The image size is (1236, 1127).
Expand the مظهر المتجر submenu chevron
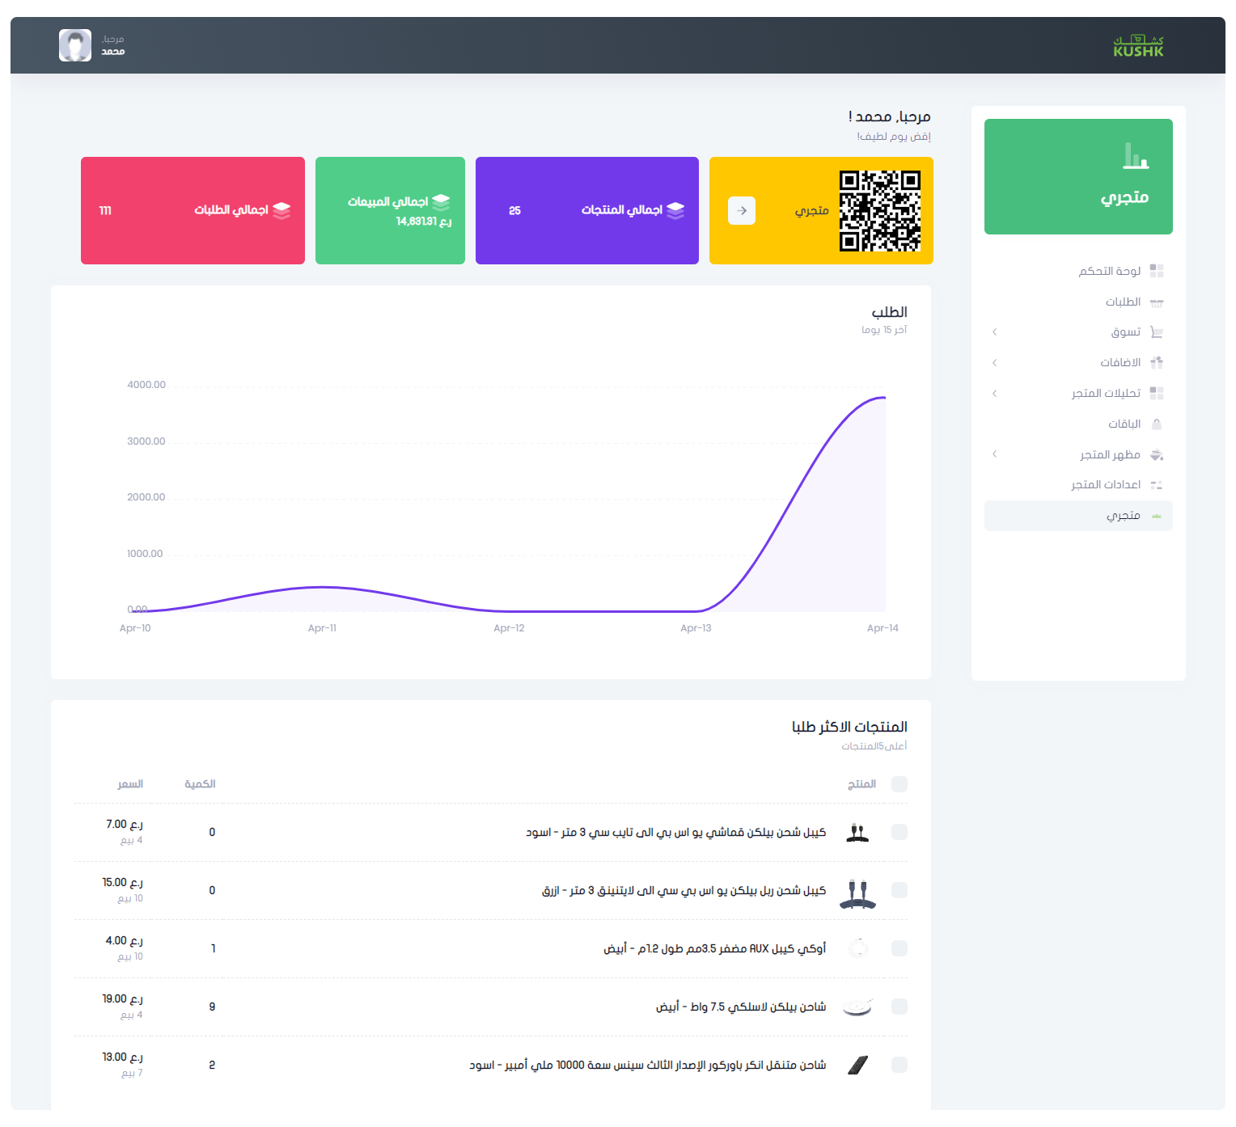coord(995,454)
